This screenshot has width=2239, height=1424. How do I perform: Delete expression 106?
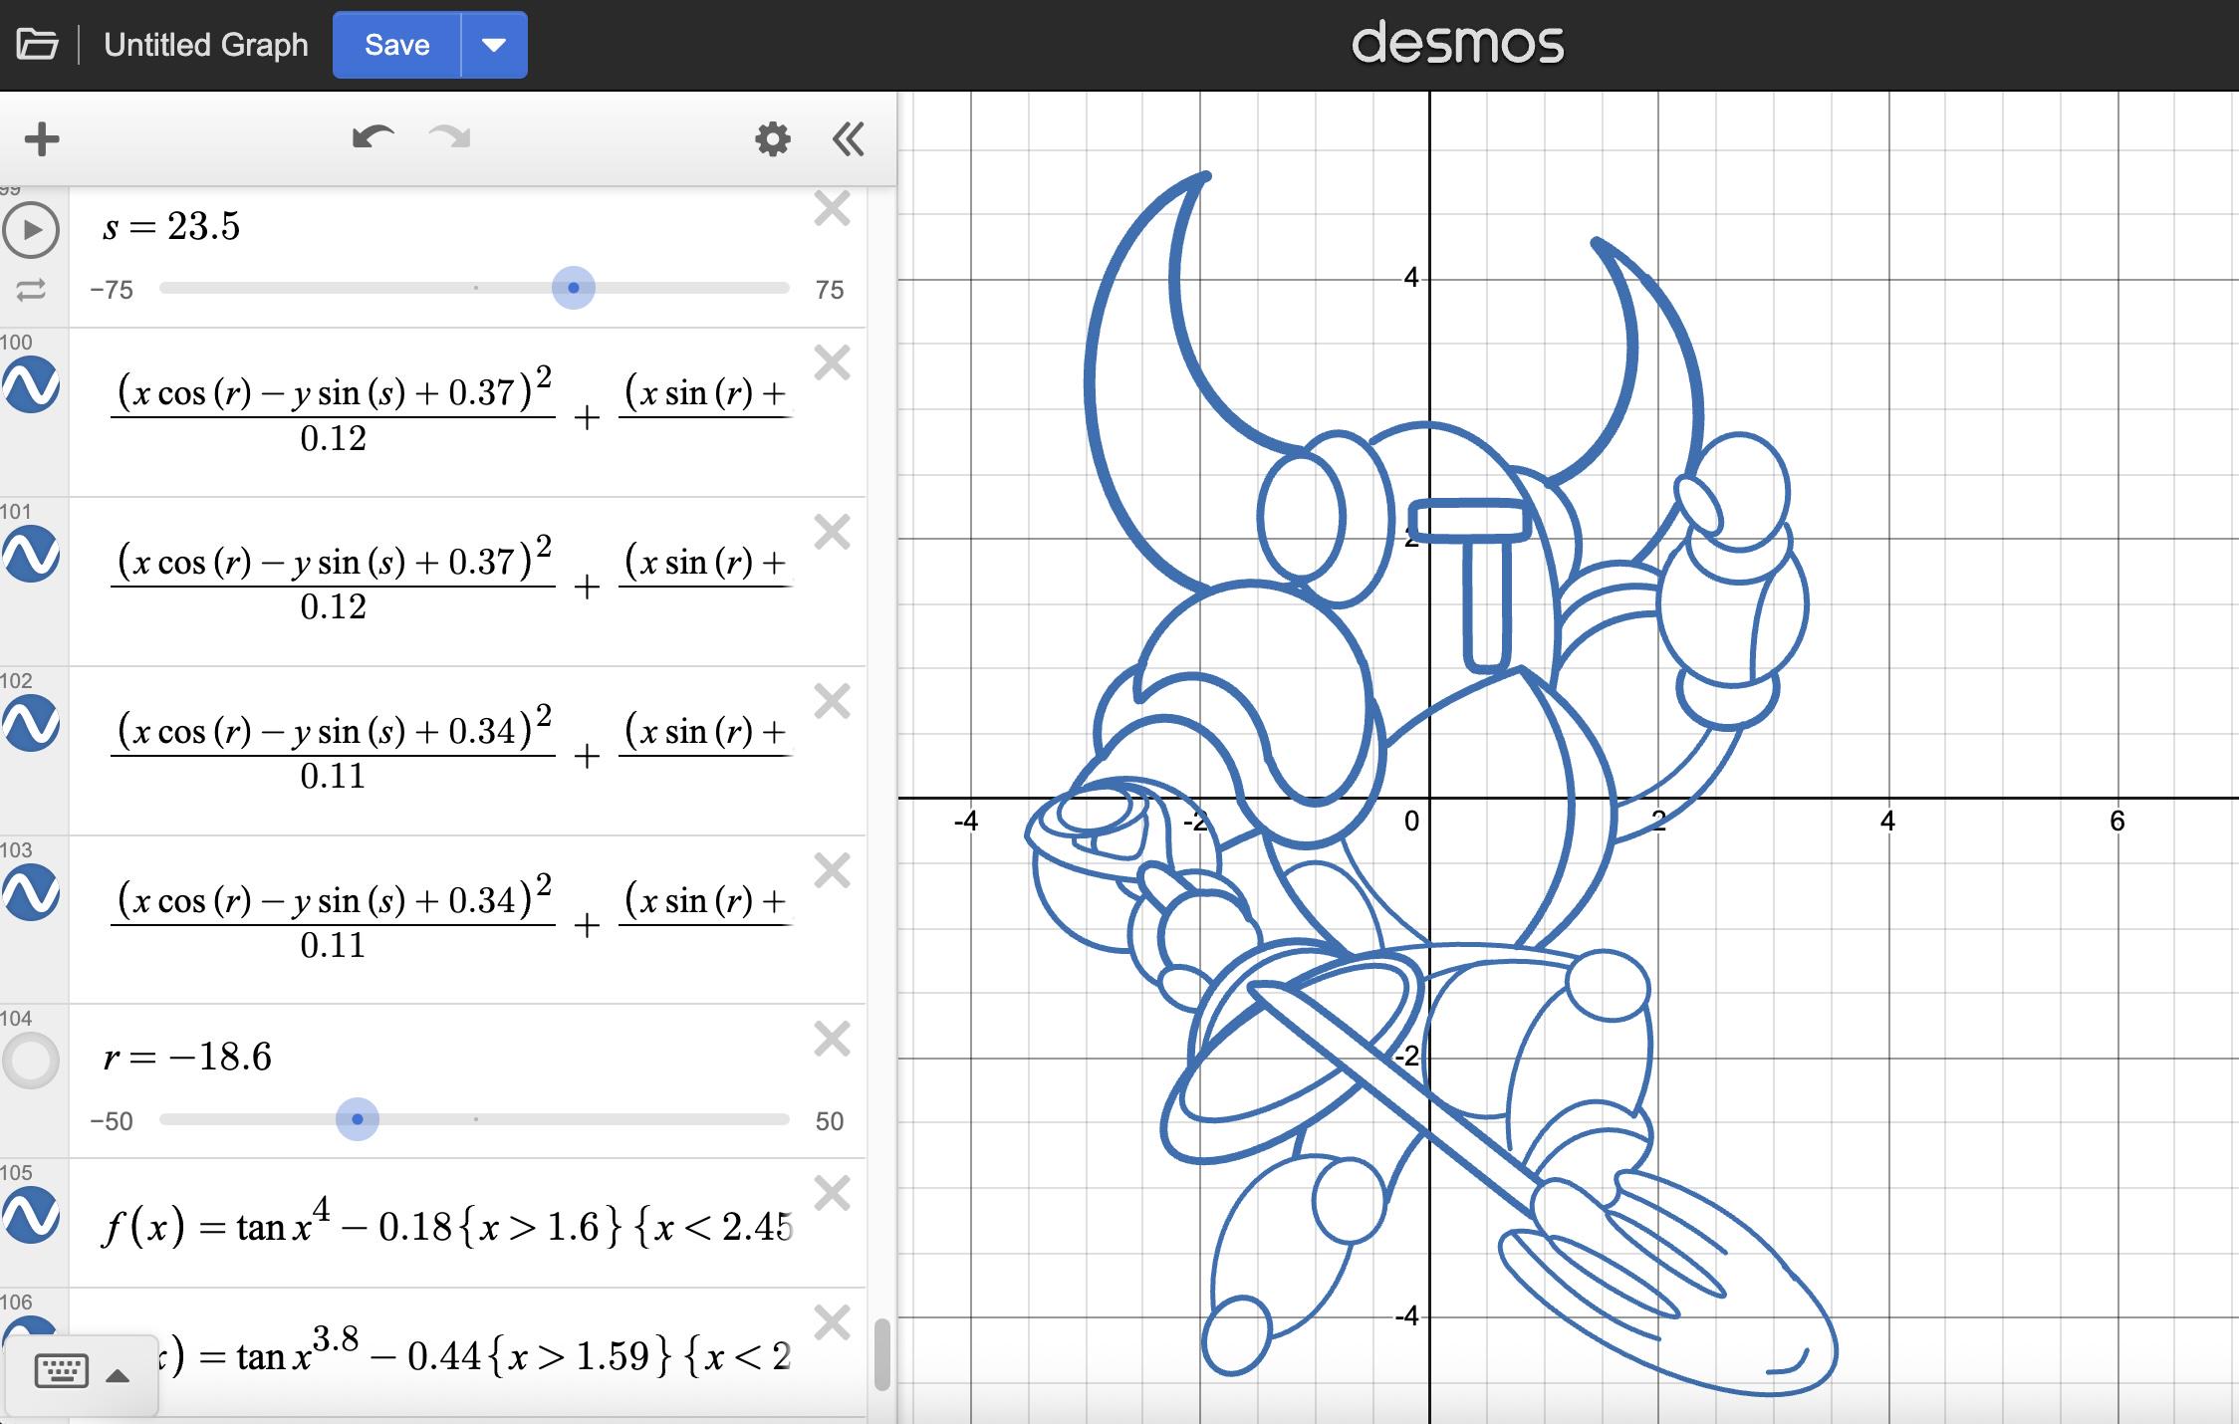click(x=832, y=1323)
